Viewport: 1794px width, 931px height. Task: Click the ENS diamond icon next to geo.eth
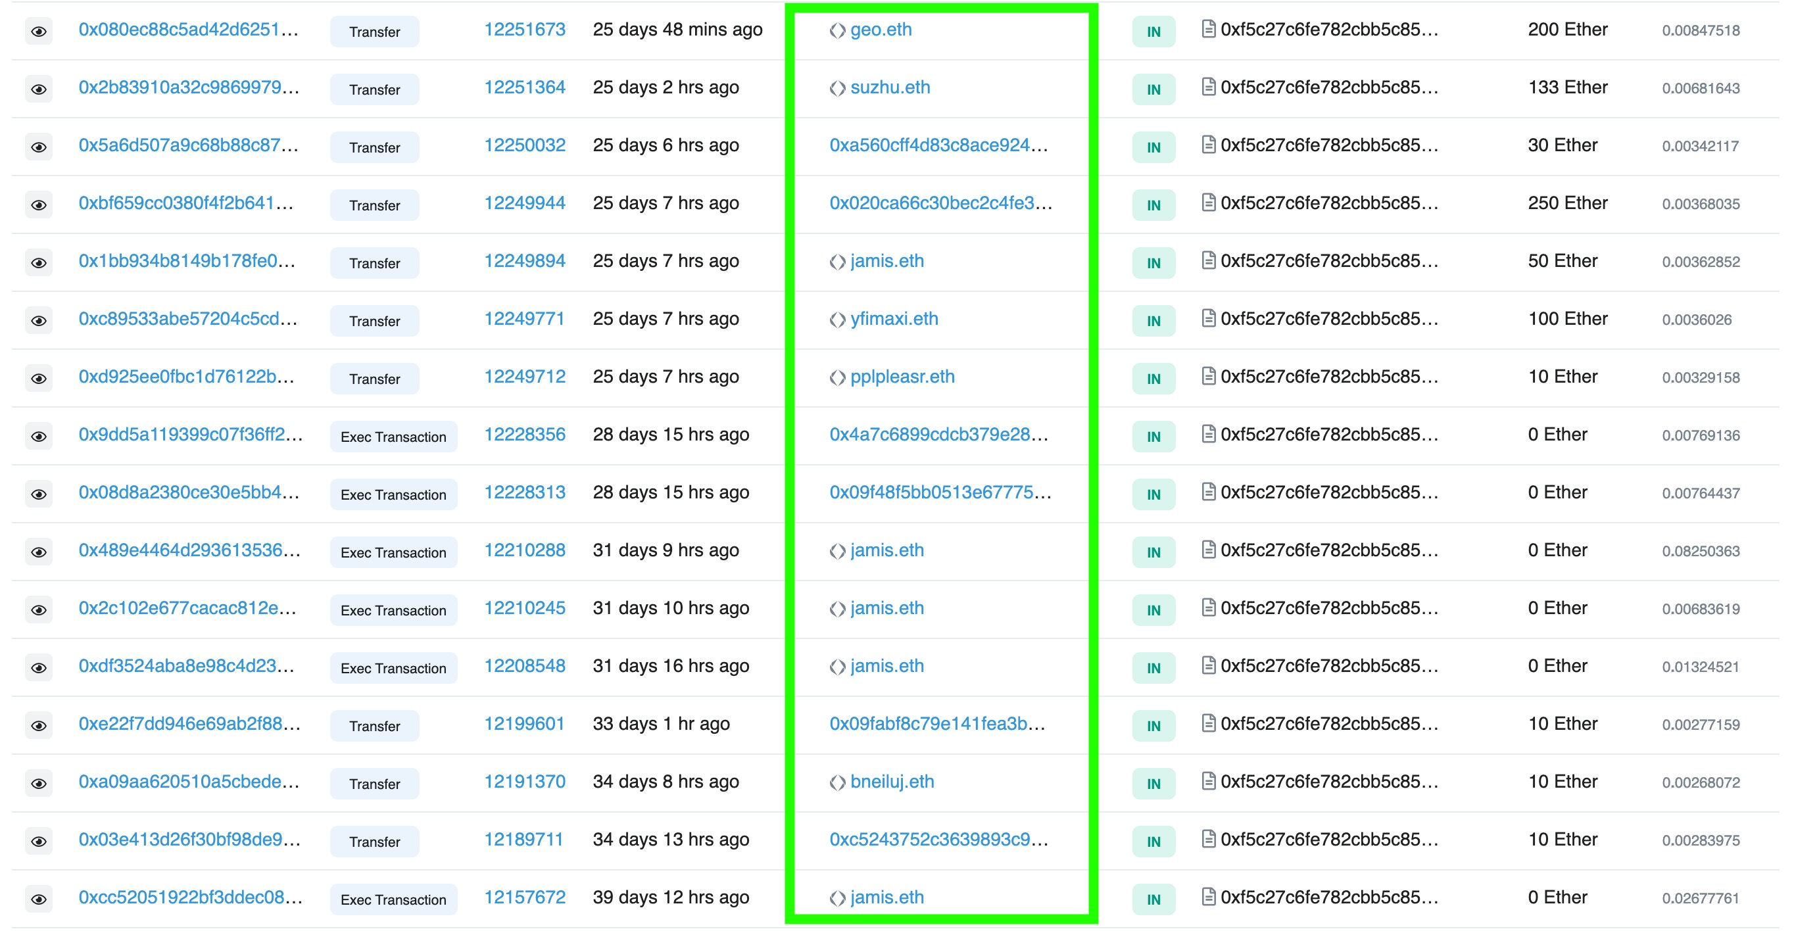pos(837,30)
